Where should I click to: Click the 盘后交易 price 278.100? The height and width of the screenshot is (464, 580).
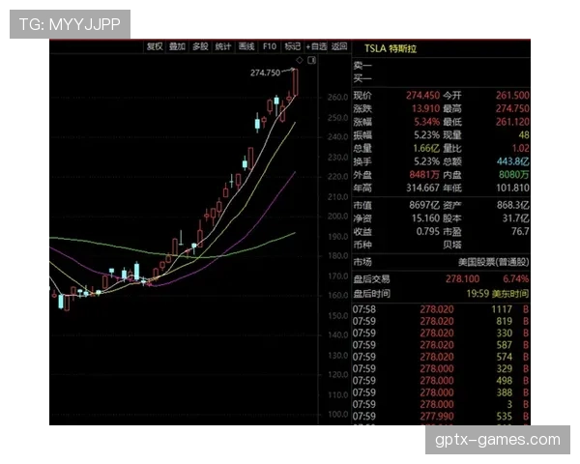click(462, 278)
